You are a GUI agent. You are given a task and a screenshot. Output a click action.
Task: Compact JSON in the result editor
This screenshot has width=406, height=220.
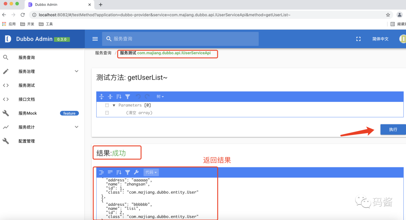coord(110,172)
